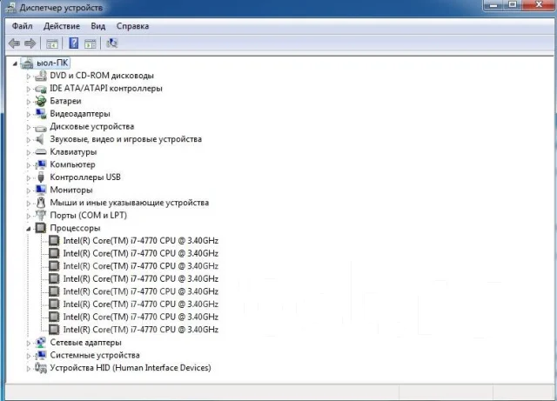
Task: Click the ыол-ПК computer root icon
Action: tap(27, 63)
